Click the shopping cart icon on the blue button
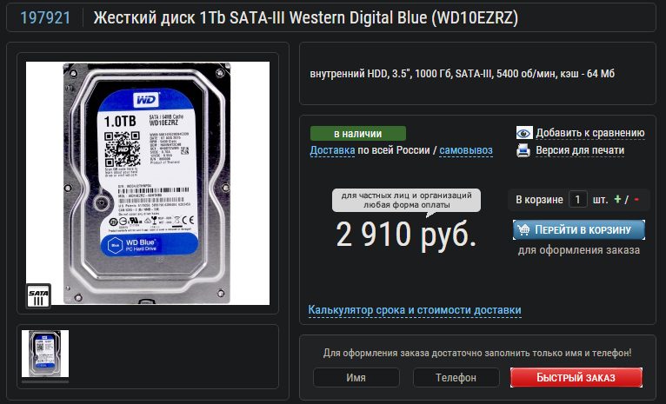This screenshot has height=404, width=666. point(523,229)
